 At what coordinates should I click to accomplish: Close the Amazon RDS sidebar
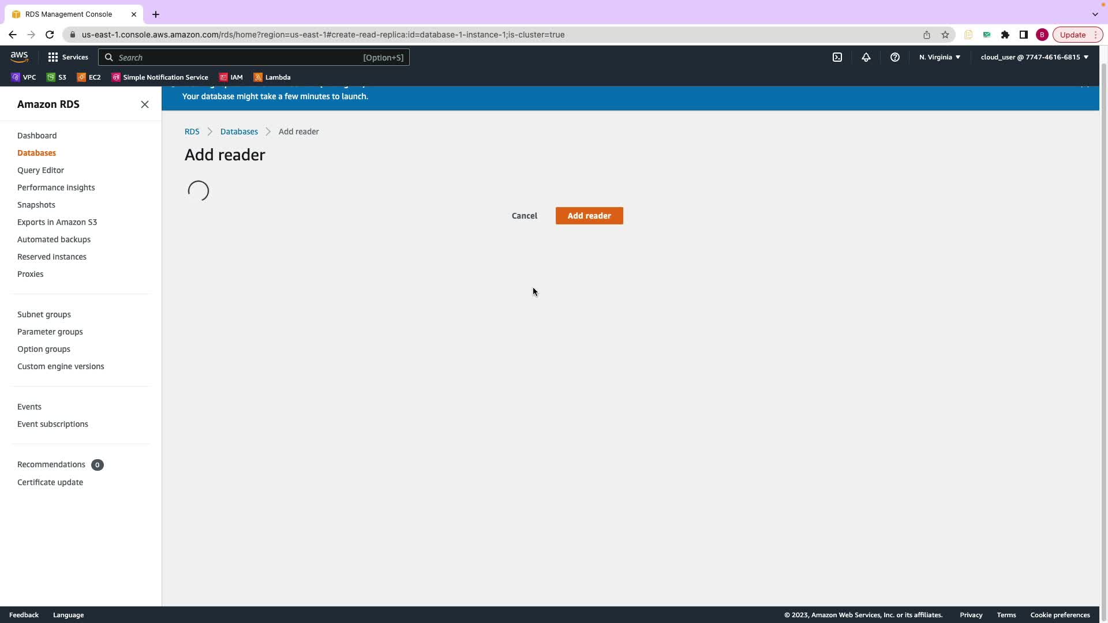(145, 104)
